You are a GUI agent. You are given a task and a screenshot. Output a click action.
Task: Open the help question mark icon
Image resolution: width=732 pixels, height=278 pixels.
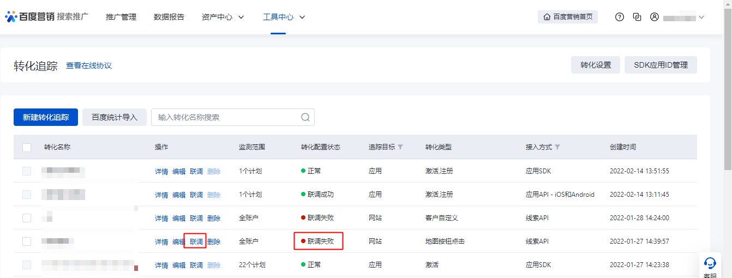(619, 17)
